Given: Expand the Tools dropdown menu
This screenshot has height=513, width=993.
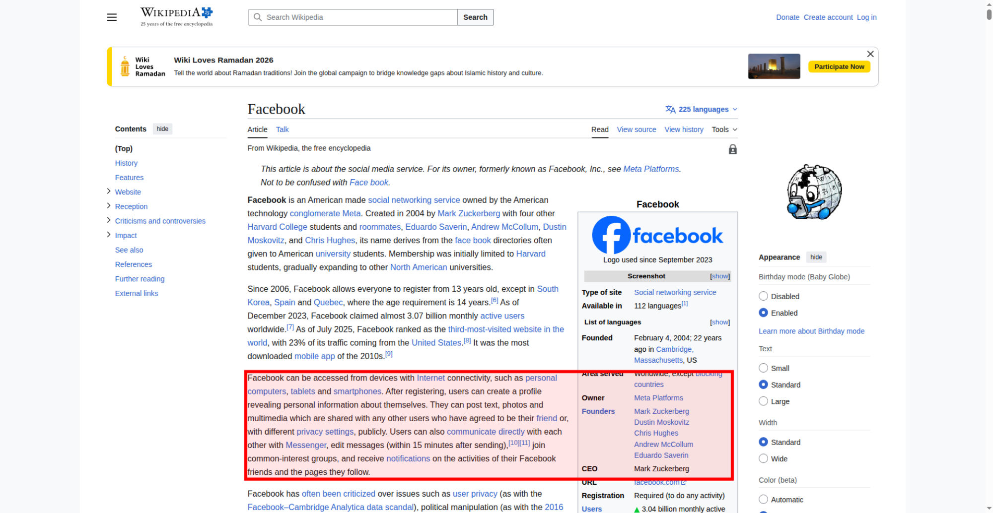Looking at the screenshot, I should point(724,129).
